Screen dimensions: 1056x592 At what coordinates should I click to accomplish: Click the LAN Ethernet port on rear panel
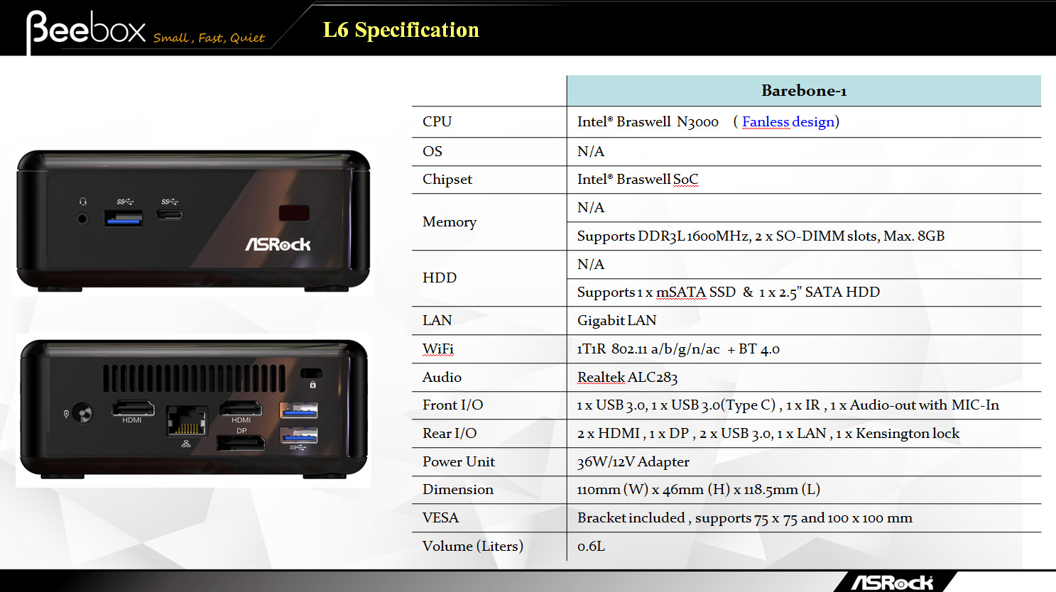(187, 422)
